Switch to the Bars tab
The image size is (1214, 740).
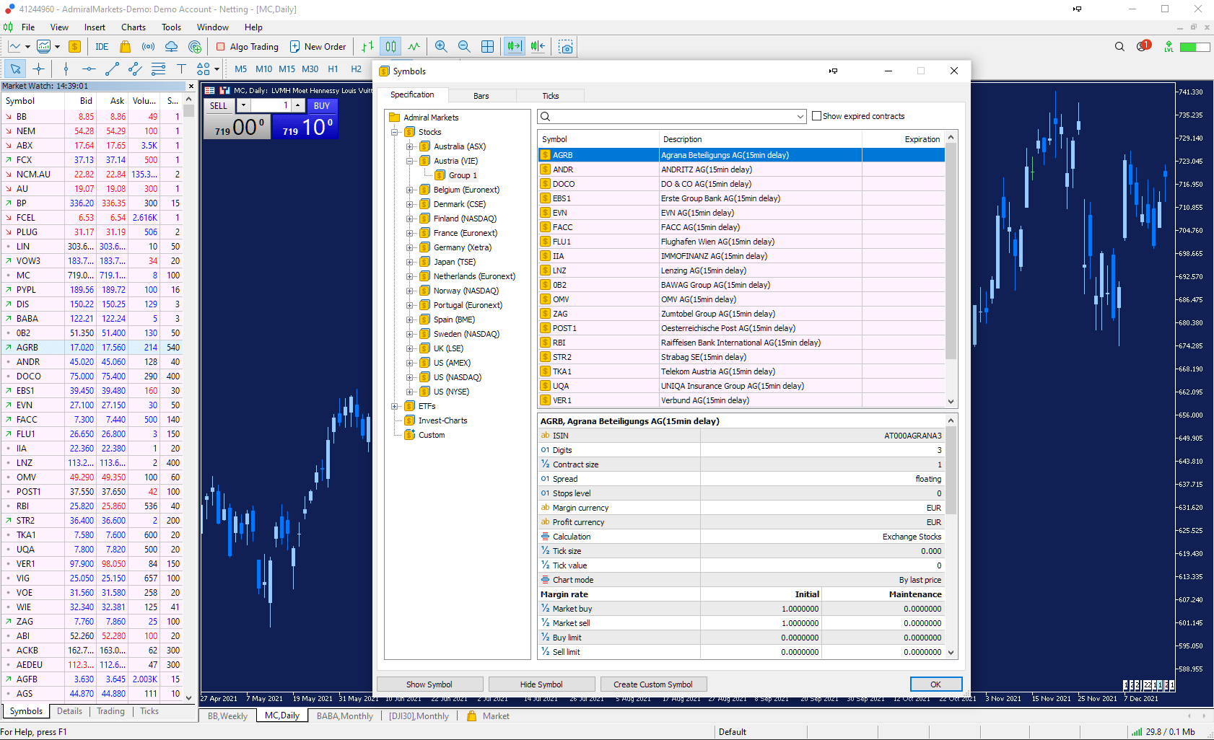481,96
